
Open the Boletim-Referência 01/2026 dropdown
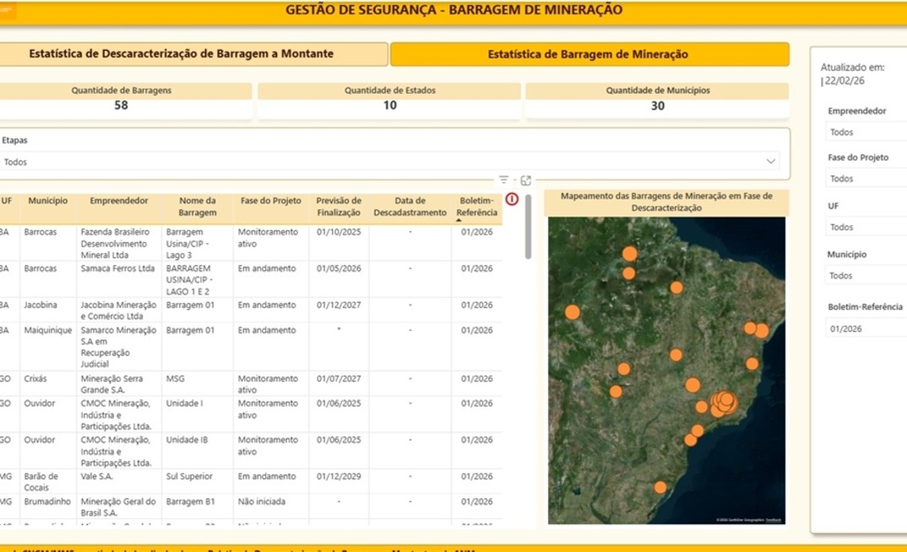coord(866,329)
